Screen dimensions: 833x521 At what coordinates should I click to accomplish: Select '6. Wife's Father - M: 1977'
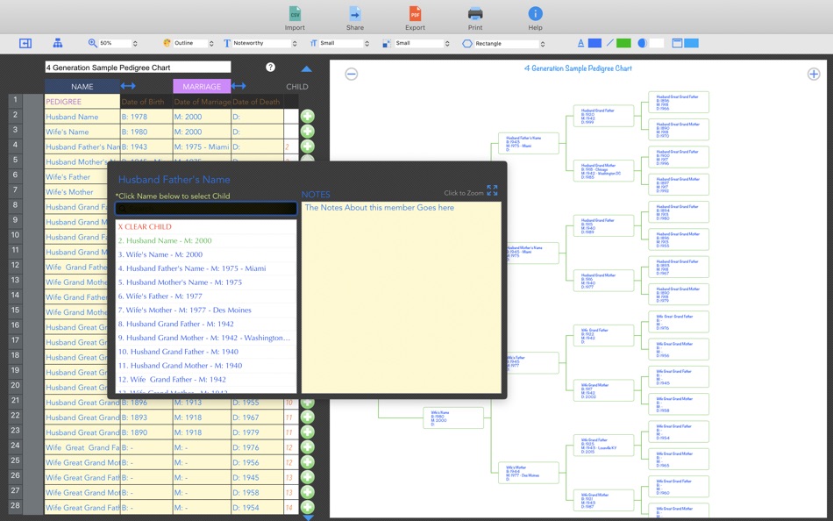pos(206,296)
